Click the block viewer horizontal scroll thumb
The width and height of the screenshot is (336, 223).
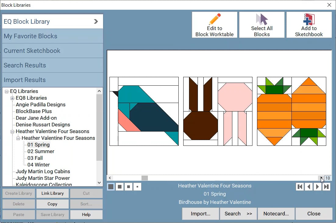coord(145,178)
